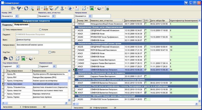Click the 'Код б.м.' input field

(x=27, y=52)
